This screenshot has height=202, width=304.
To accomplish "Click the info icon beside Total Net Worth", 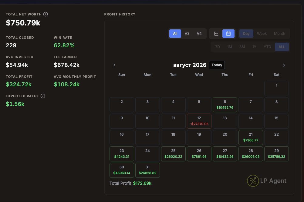I will tap(46, 14).
